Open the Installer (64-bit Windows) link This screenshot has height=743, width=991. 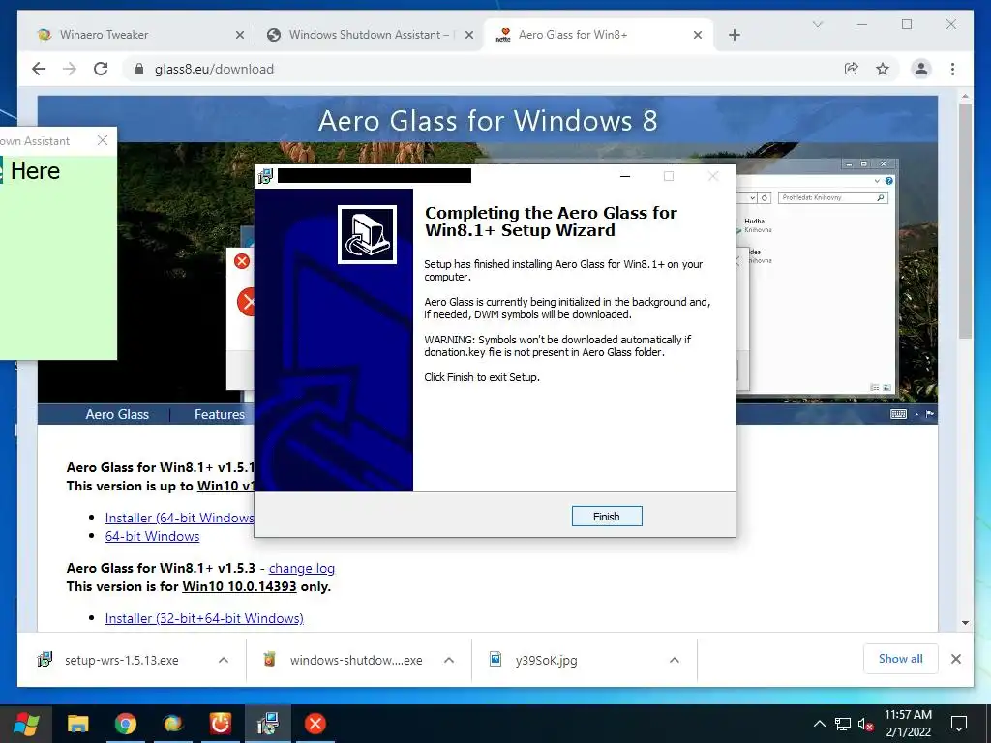pos(179,519)
